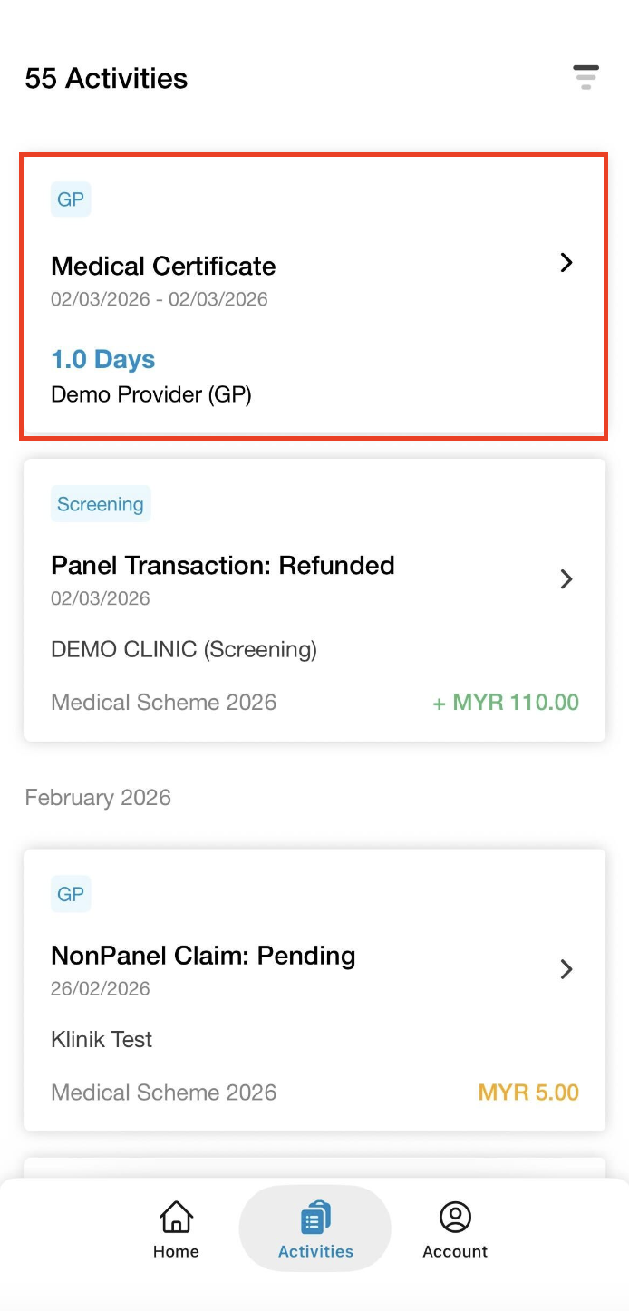Open Panel Transaction: Refunded title
The width and height of the screenshot is (629, 1311).
(x=223, y=565)
